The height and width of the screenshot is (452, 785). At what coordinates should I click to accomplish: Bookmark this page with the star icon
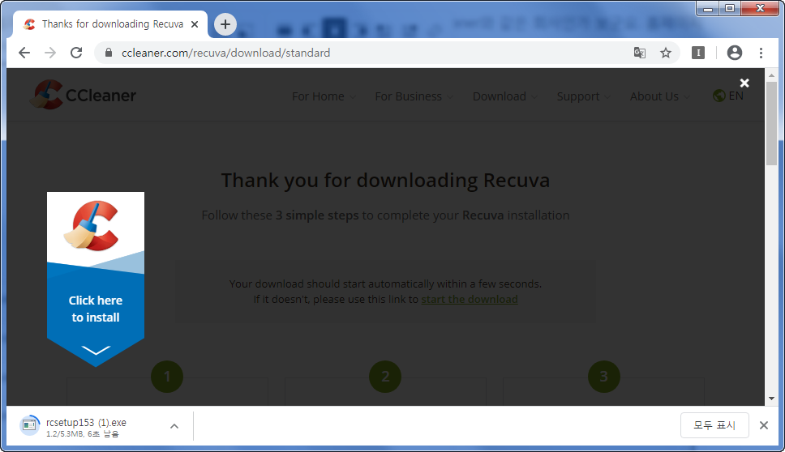[665, 53]
